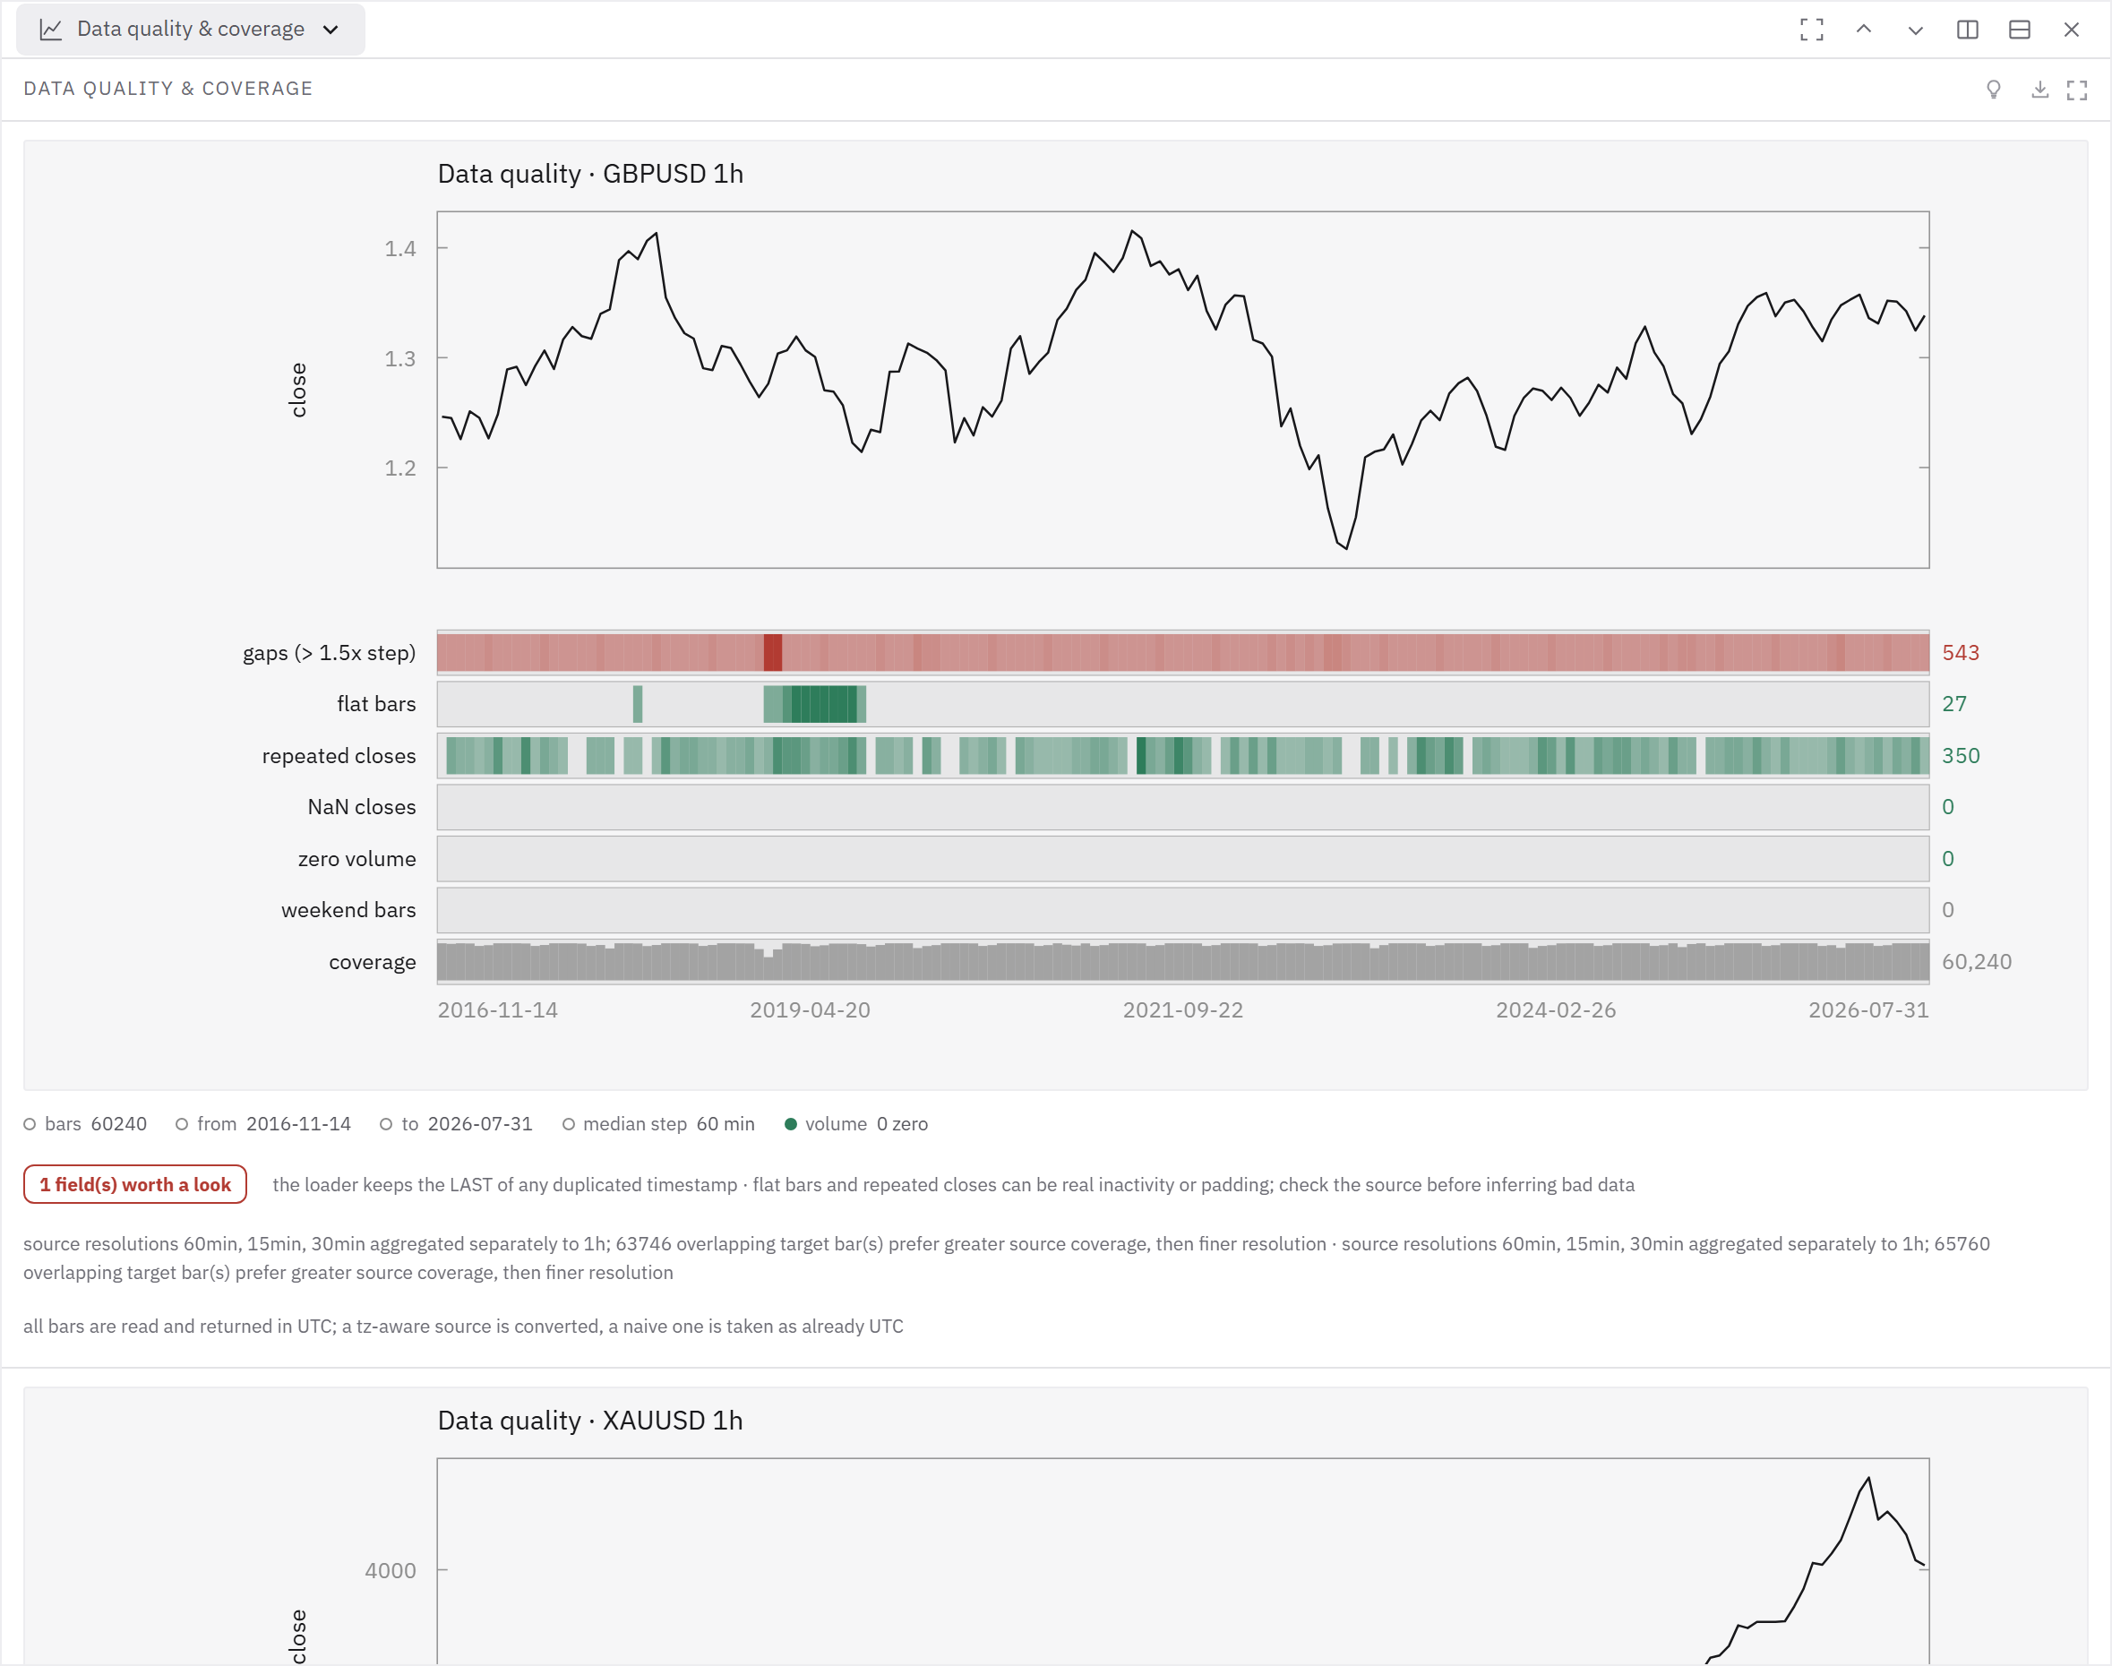
Task: Click the 2019-04-20 axis date label
Action: [810, 1009]
